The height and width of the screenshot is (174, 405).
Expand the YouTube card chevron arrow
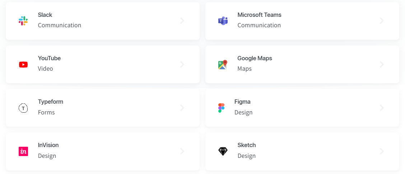point(182,64)
